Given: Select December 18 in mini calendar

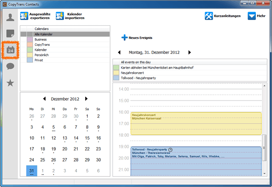Looking at the screenshot, I should tap(43, 149).
